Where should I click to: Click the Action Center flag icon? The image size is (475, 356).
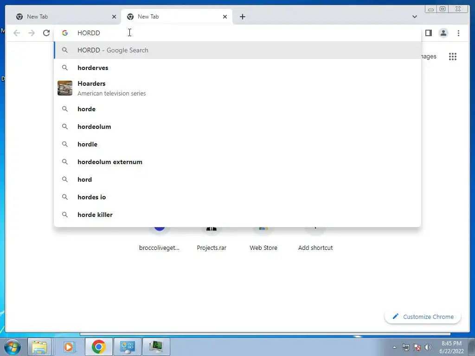click(x=417, y=347)
